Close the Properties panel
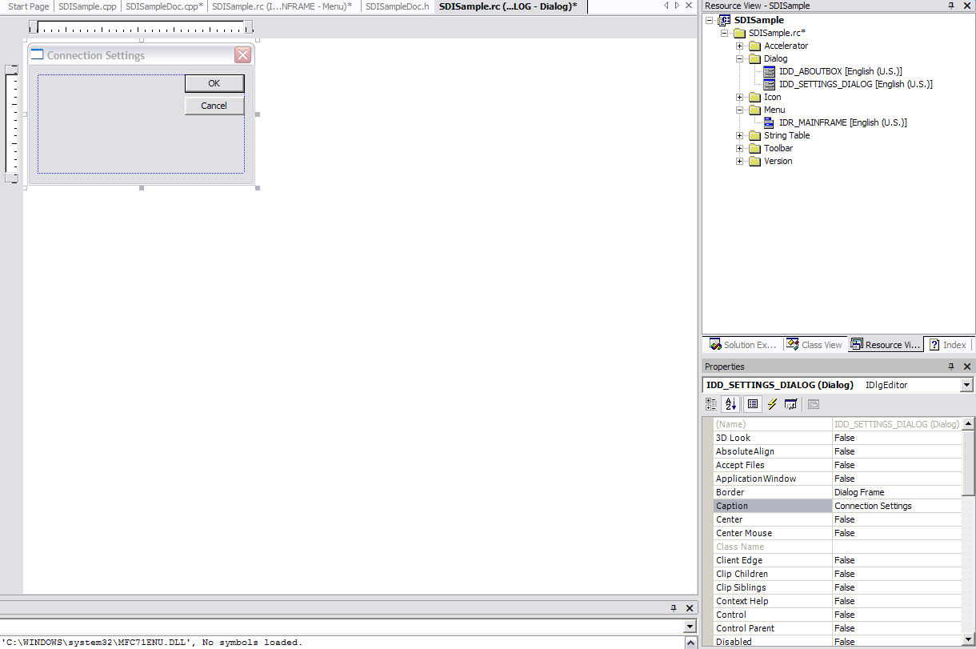976x649 pixels. pyautogui.click(x=966, y=367)
